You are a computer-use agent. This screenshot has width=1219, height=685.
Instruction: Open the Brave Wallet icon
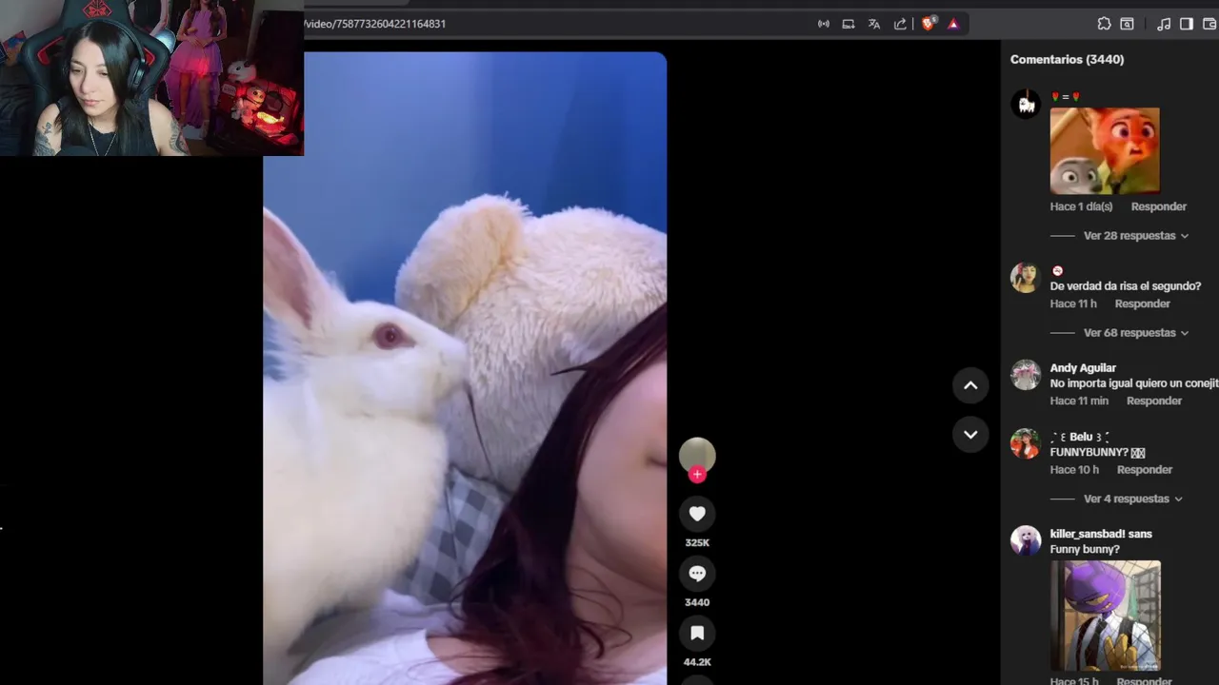tap(1210, 24)
